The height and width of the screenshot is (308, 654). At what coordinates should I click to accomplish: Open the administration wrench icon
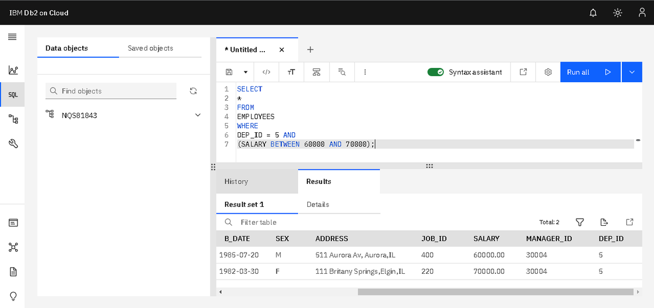tap(13, 144)
